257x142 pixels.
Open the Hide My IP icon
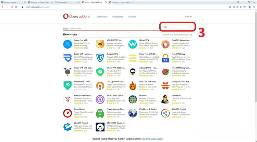click(165, 99)
